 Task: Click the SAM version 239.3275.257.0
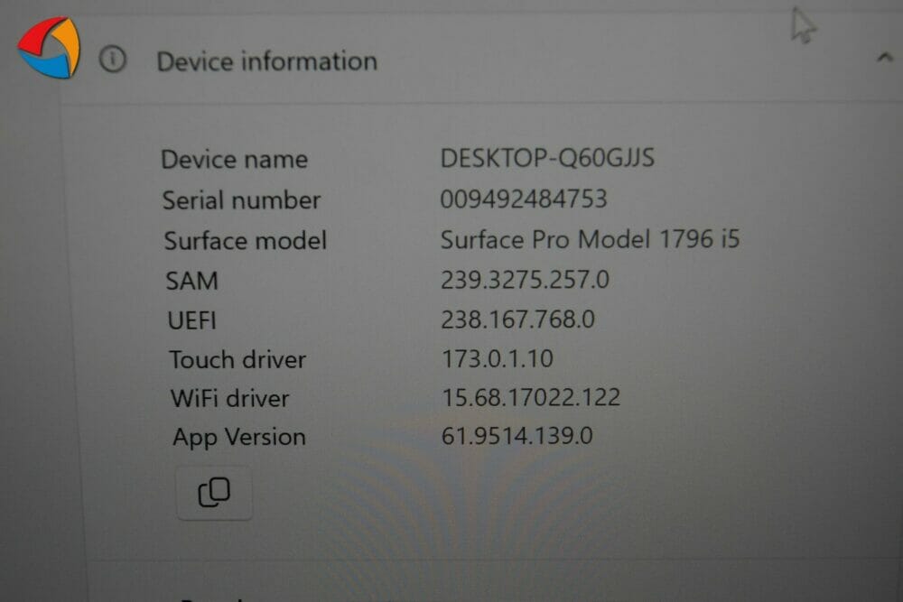[525, 281]
